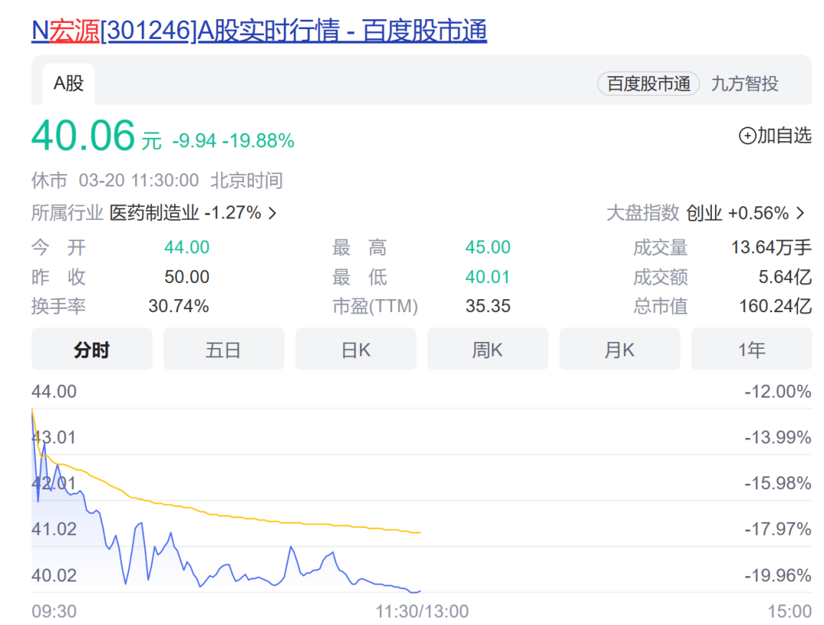Add stock via 加自选 text
Viewport: 824px width, 625px height.
[x=784, y=136]
